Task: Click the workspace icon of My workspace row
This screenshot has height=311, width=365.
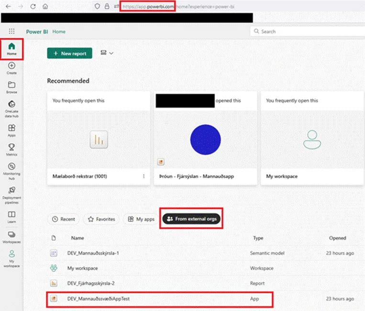Action: [x=54, y=268]
